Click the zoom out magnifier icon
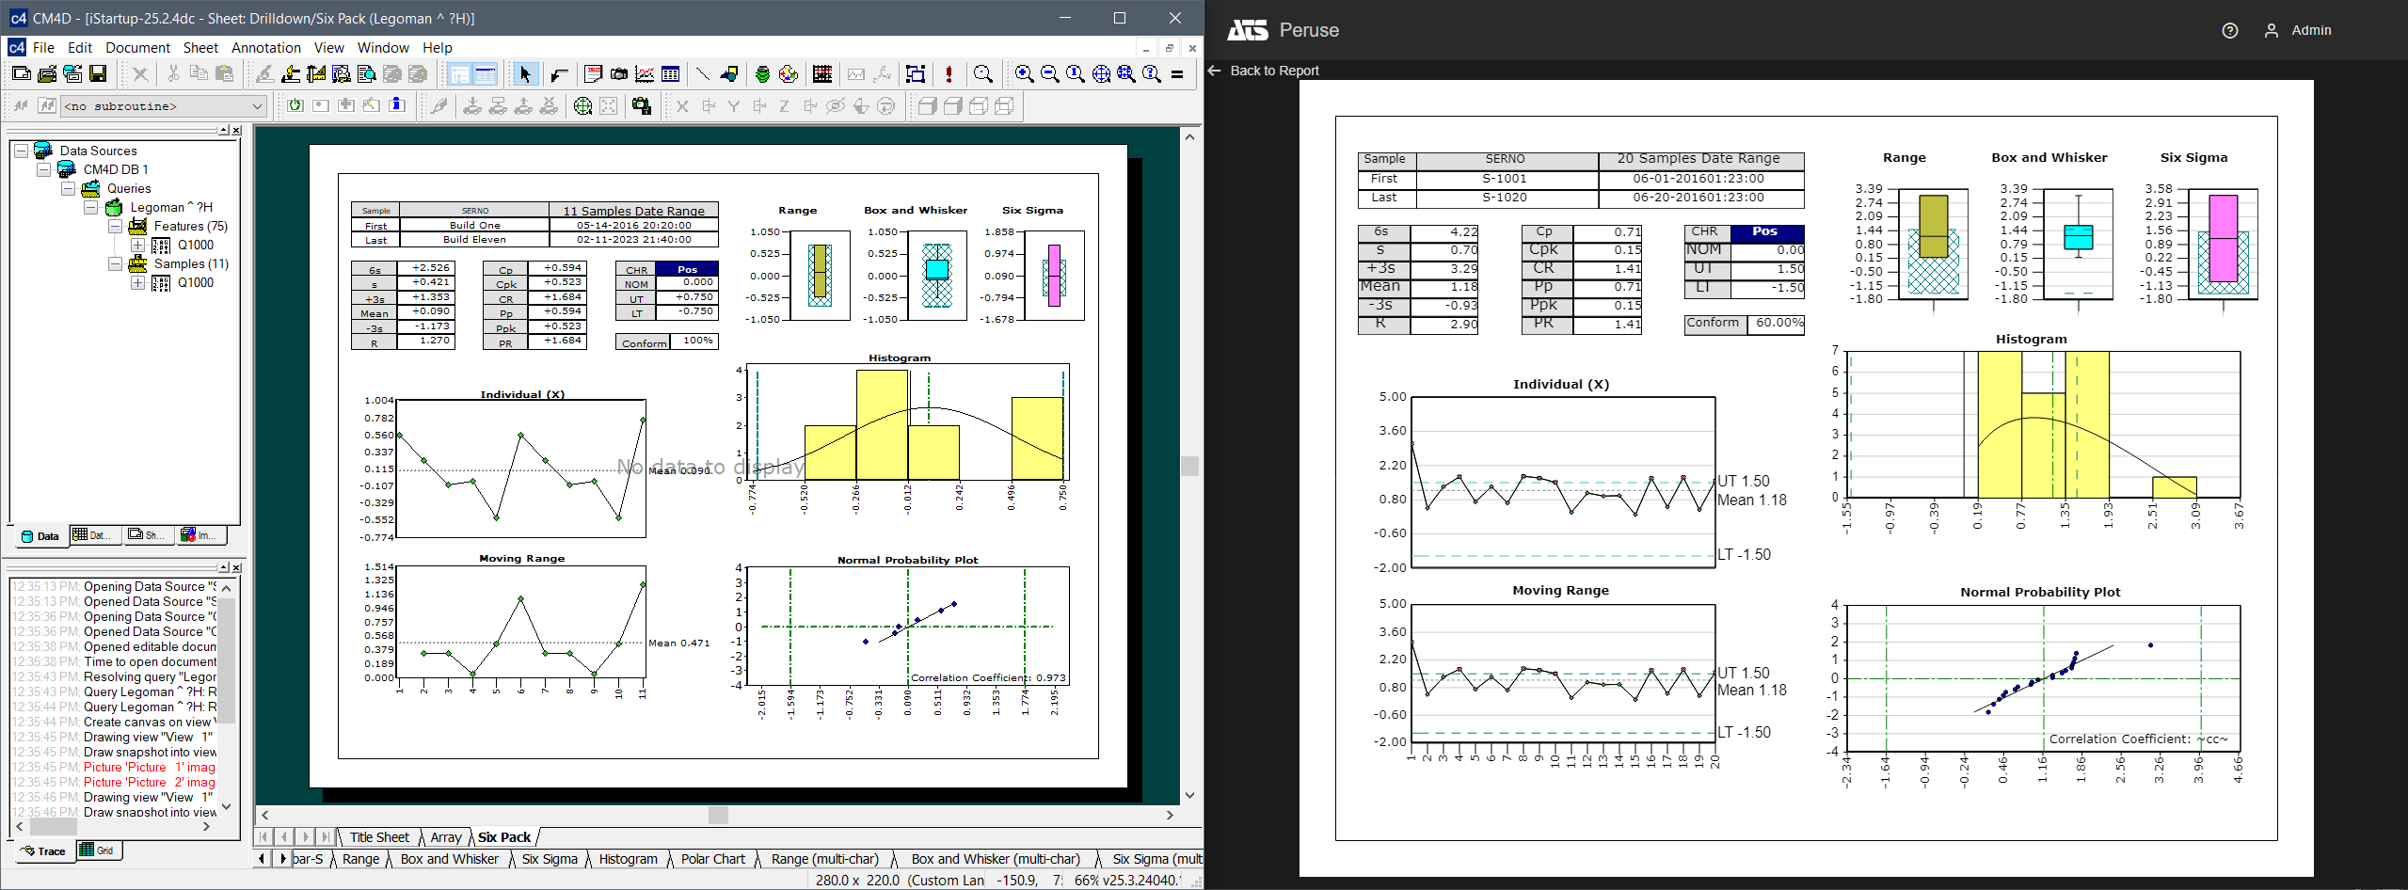2408x890 pixels. [x=1049, y=74]
